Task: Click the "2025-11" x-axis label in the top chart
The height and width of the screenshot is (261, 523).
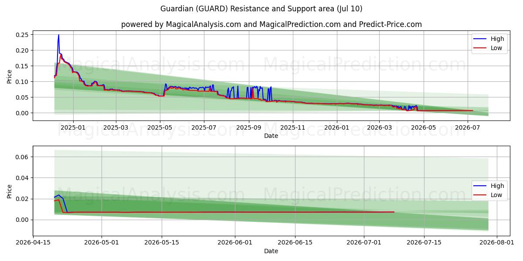Action: [292, 128]
